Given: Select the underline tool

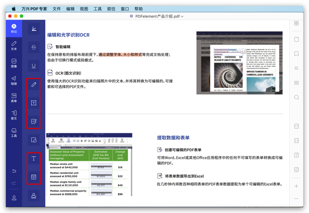Looking at the screenshot, I should tap(34, 65).
